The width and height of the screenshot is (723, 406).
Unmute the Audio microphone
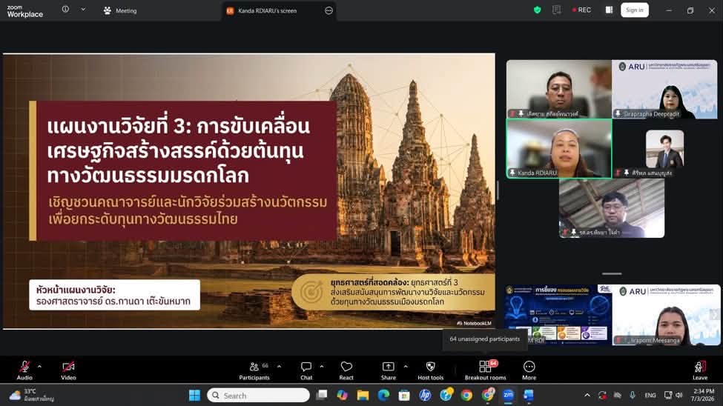(24, 370)
